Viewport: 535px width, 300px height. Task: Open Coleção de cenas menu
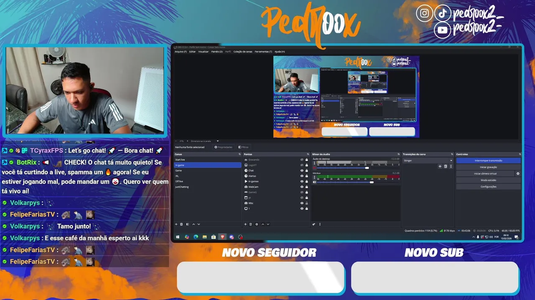pyautogui.click(x=243, y=52)
